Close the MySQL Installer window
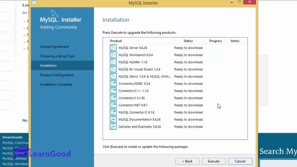This screenshot has height=167, width=297. 250,2
